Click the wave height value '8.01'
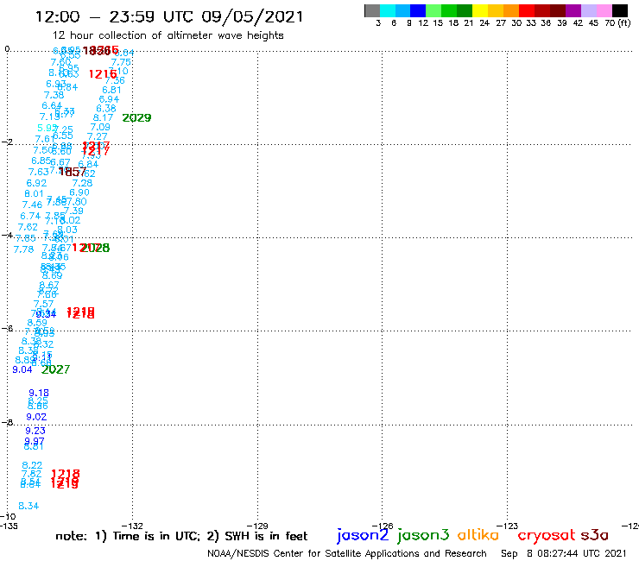Viewport: 639px width, 561px height. pyautogui.click(x=34, y=194)
